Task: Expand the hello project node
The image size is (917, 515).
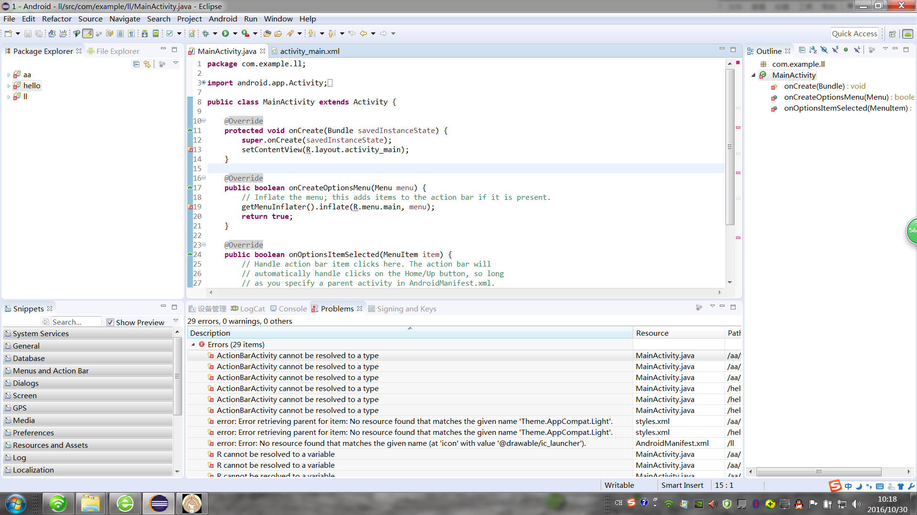Action: [9, 86]
